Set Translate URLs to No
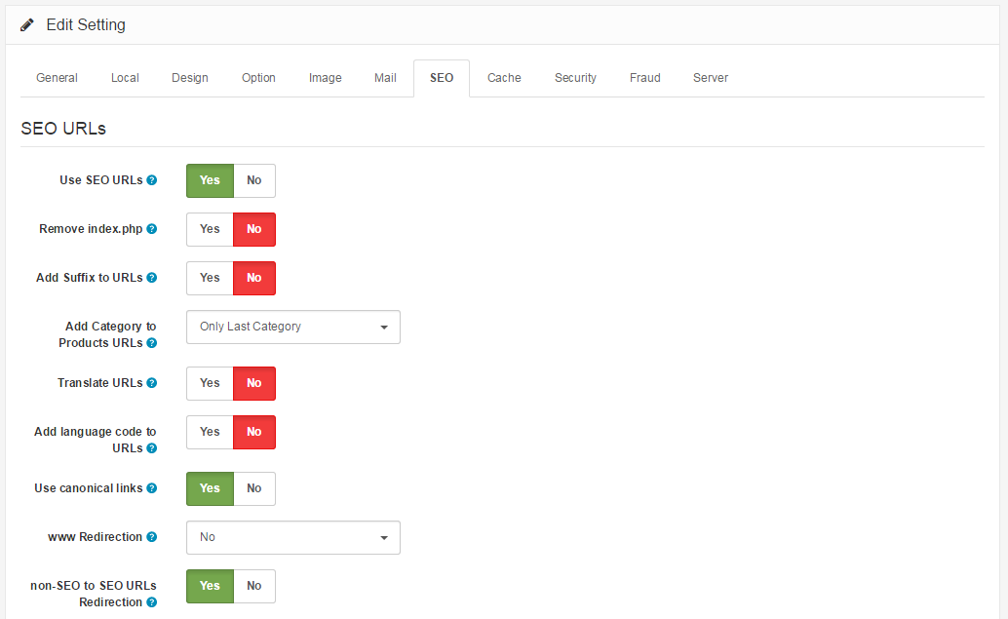 [x=254, y=383]
